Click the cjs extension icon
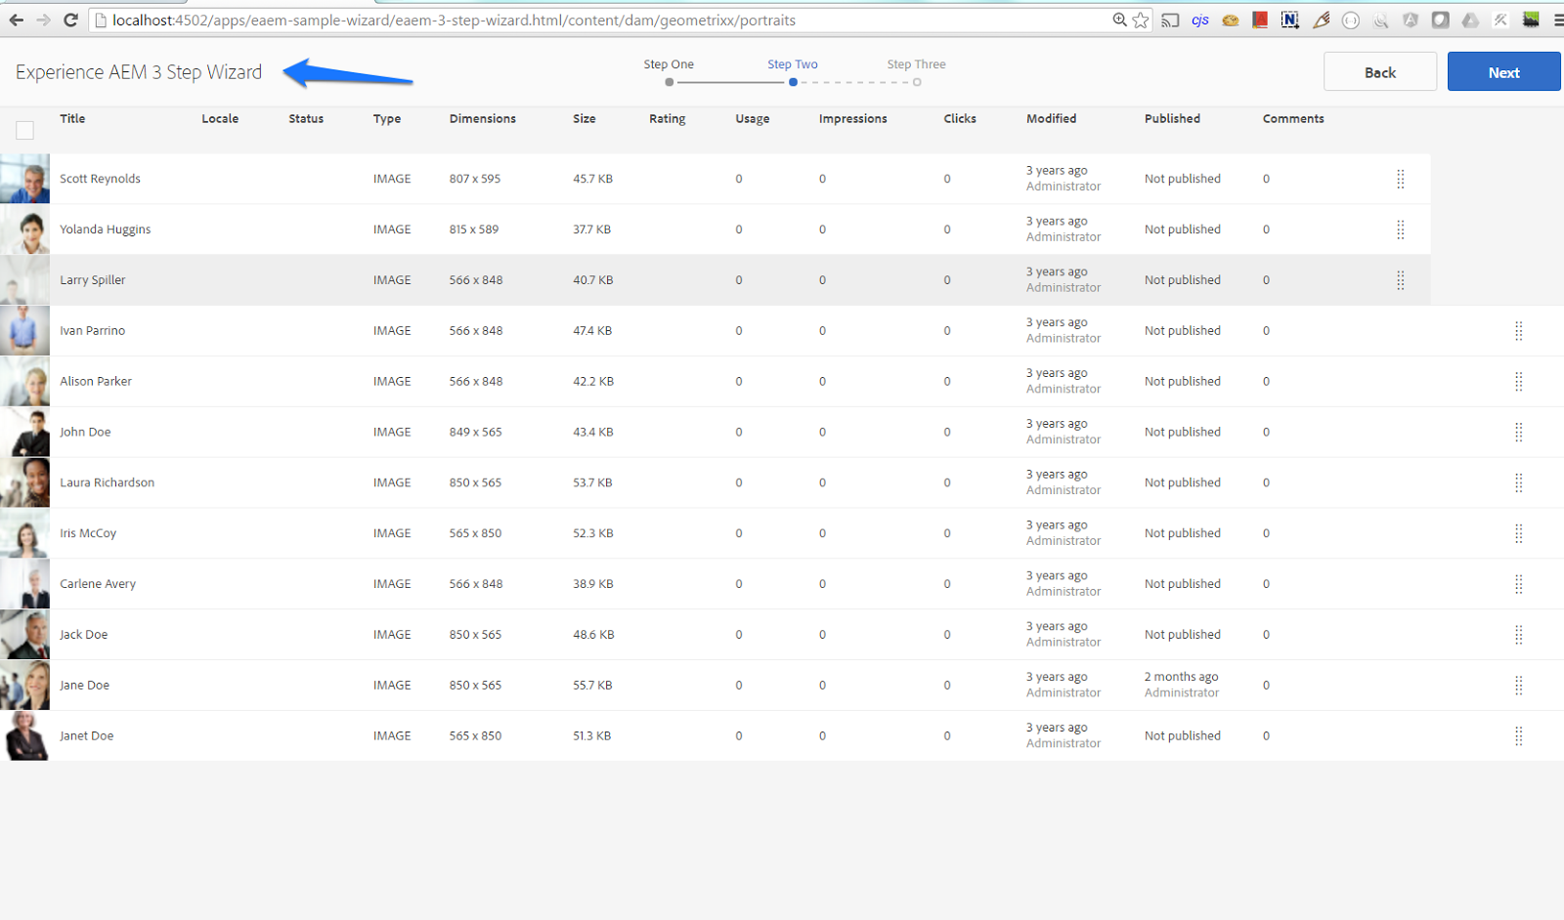 (x=1200, y=20)
